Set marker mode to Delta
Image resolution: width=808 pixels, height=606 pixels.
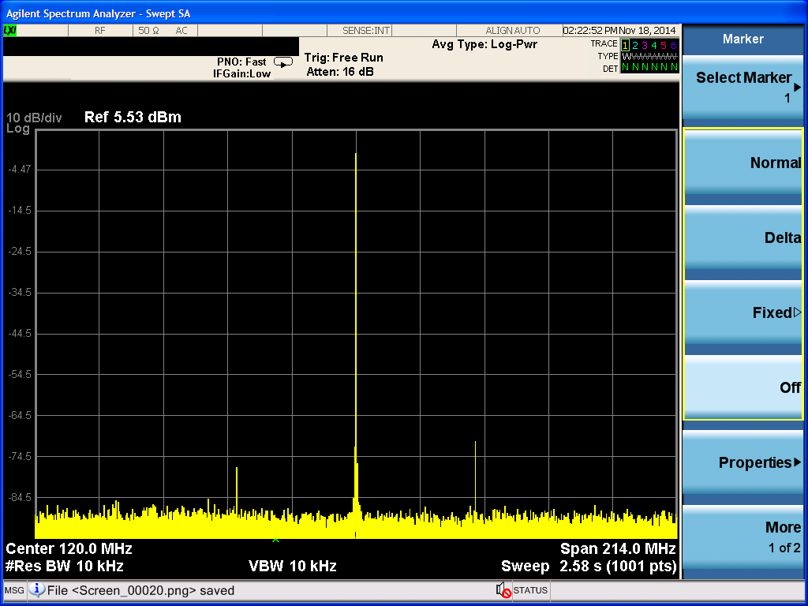point(743,238)
